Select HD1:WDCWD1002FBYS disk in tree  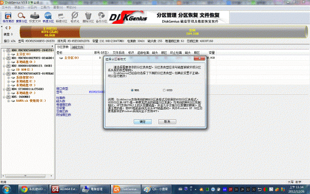coord(32,58)
